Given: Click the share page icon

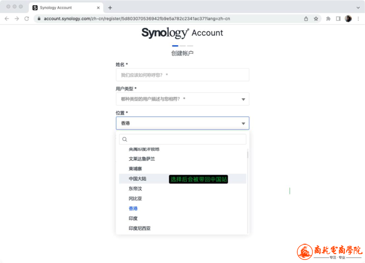Looking at the screenshot, I should tap(306, 18).
